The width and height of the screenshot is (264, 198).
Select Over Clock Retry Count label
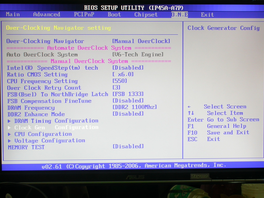coord(44,88)
